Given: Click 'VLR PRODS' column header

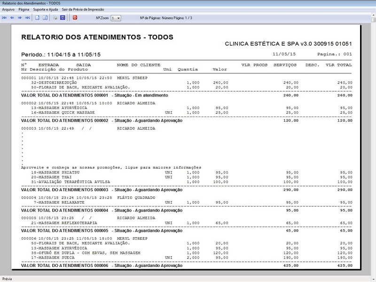Looking at the screenshot, I should 254,65.
